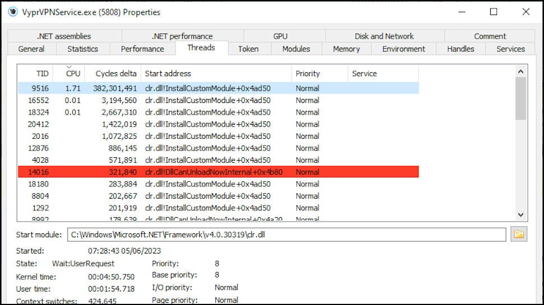Select the Token tab

tap(248, 49)
